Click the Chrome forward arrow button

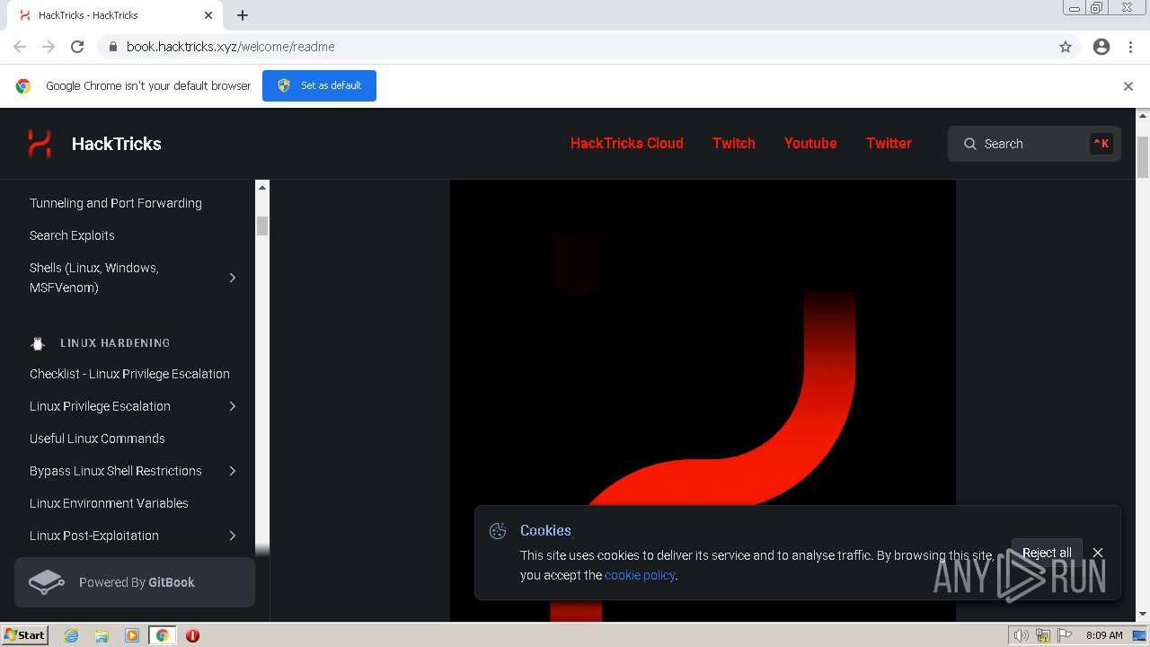pos(49,47)
